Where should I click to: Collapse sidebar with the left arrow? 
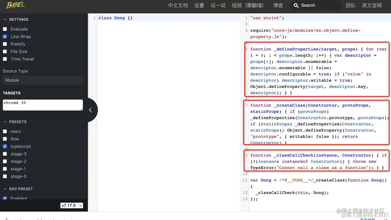(90, 110)
